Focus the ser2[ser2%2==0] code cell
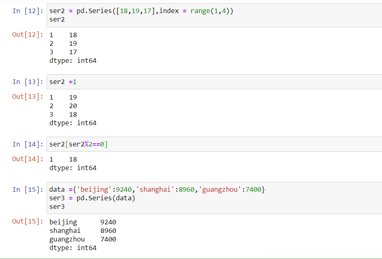Image resolution: width=382 pixels, height=259 pixels. [x=204, y=144]
